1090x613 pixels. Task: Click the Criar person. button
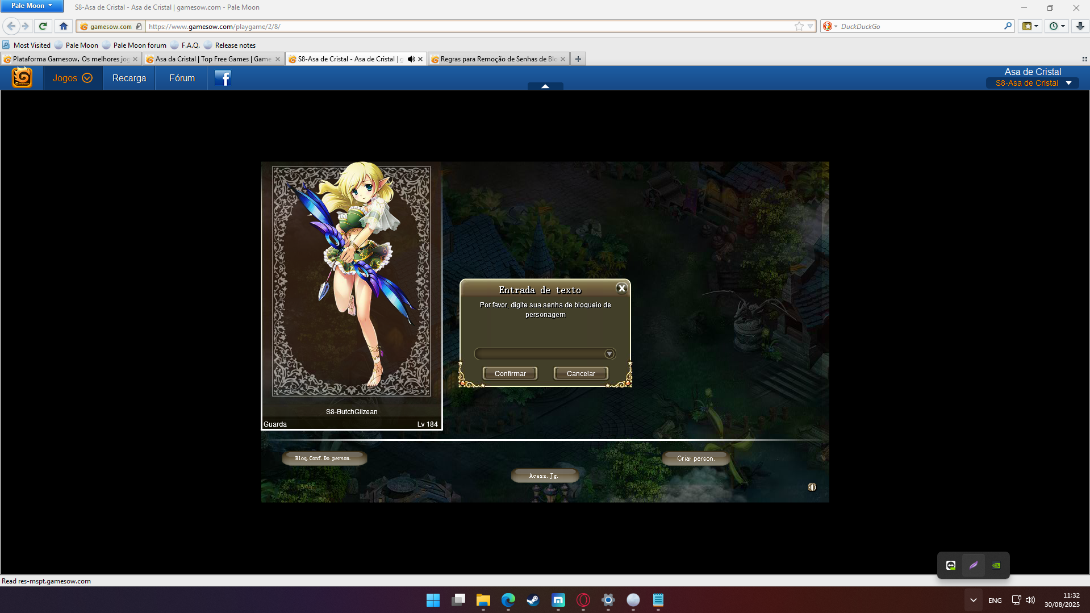(696, 458)
